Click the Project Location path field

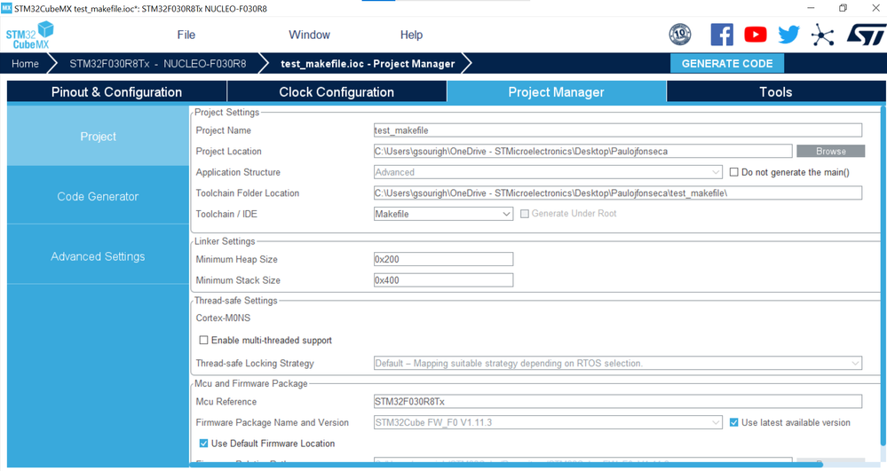tap(582, 151)
